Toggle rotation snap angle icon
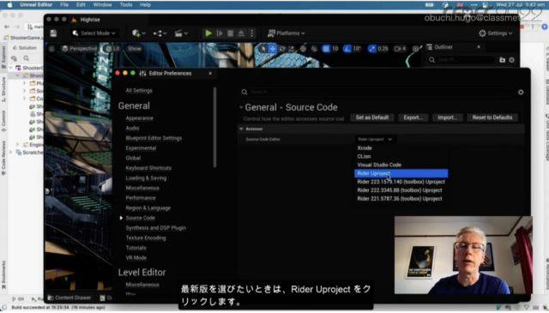This screenshot has height=313, width=549. (x=347, y=49)
